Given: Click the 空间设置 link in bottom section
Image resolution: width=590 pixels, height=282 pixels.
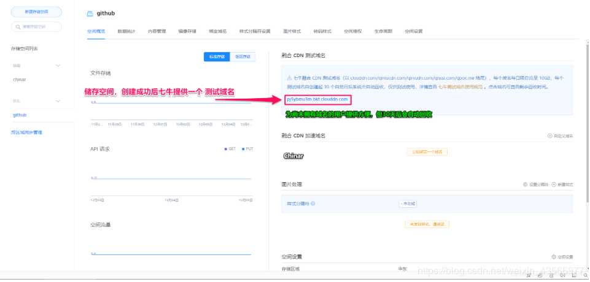Looking at the screenshot, I should (565, 257).
